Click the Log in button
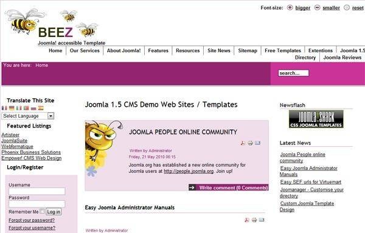The height and width of the screenshot is (233, 365). coord(54,212)
